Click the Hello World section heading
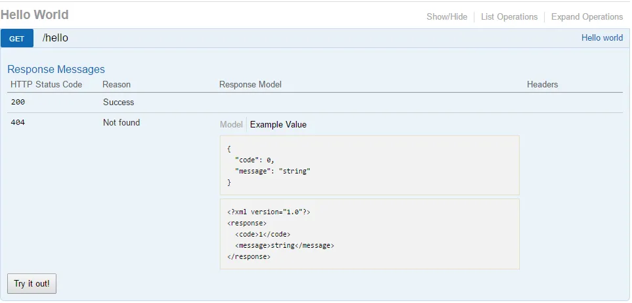The width and height of the screenshot is (632, 303). [x=34, y=14]
